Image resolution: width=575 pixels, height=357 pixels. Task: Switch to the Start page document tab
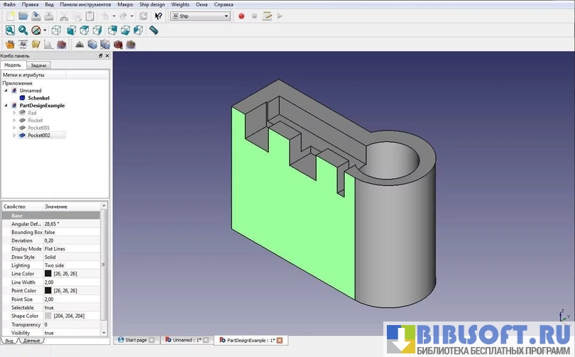[135, 340]
